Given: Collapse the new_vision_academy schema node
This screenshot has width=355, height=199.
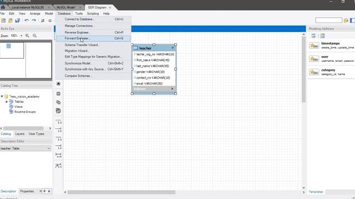Looking at the screenshot, I should point(2,96).
